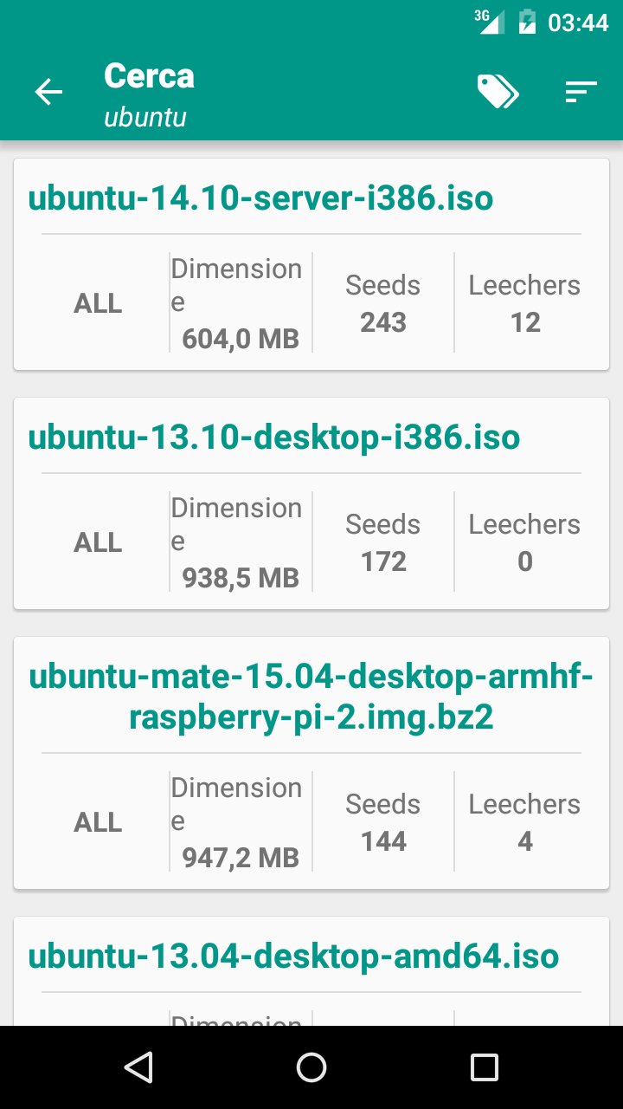Viewport: 623px width, 1109px height.
Task: Tap the Android home circle button
Action: [x=311, y=1067]
